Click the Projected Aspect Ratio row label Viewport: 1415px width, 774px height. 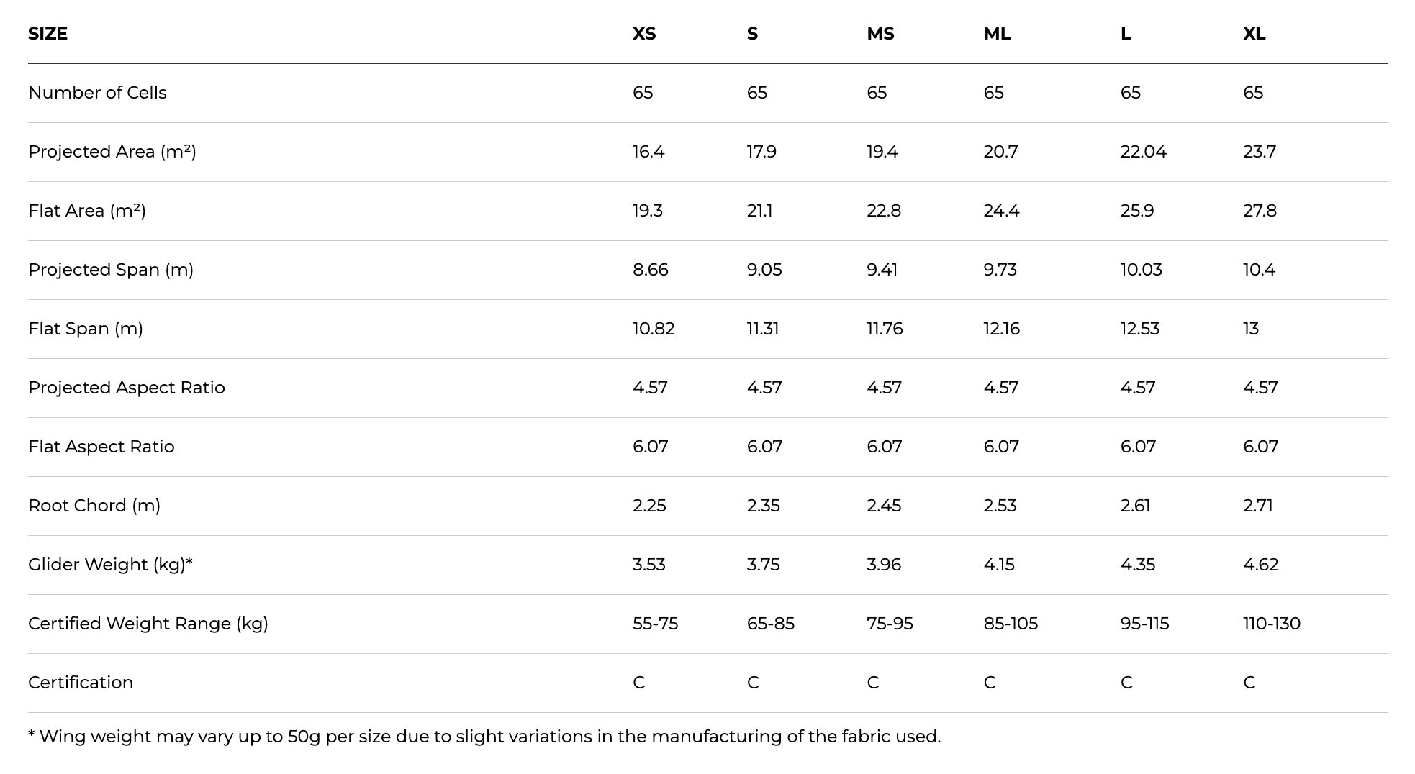point(127,388)
